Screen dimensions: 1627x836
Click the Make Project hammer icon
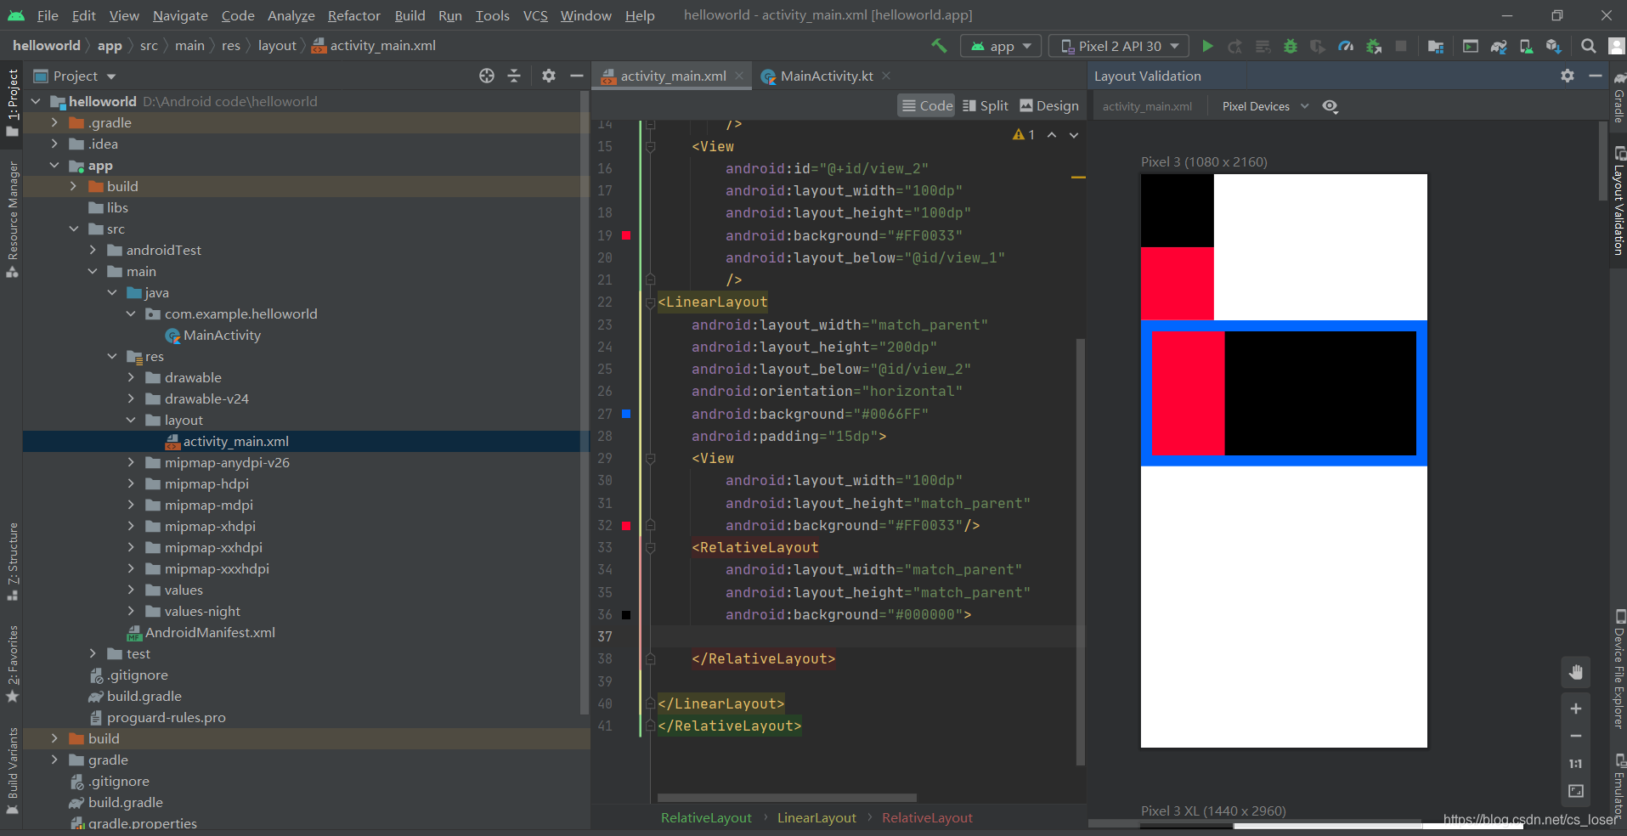(x=939, y=46)
